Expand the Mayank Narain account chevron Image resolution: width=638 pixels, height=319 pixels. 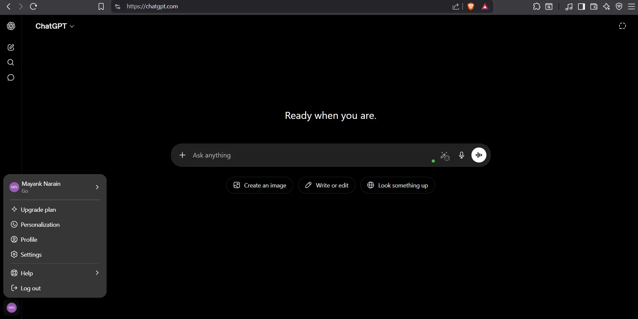(x=97, y=187)
